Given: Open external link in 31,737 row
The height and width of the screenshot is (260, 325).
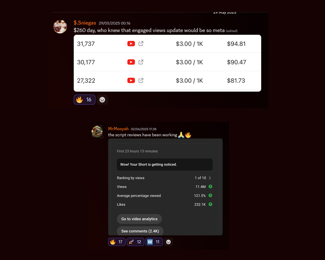Looking at the screenshot, I should pos(141,44).
